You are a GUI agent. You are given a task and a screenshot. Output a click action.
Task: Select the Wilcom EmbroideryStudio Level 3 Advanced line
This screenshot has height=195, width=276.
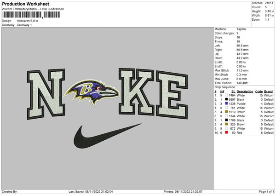click(x=33, y=9)
